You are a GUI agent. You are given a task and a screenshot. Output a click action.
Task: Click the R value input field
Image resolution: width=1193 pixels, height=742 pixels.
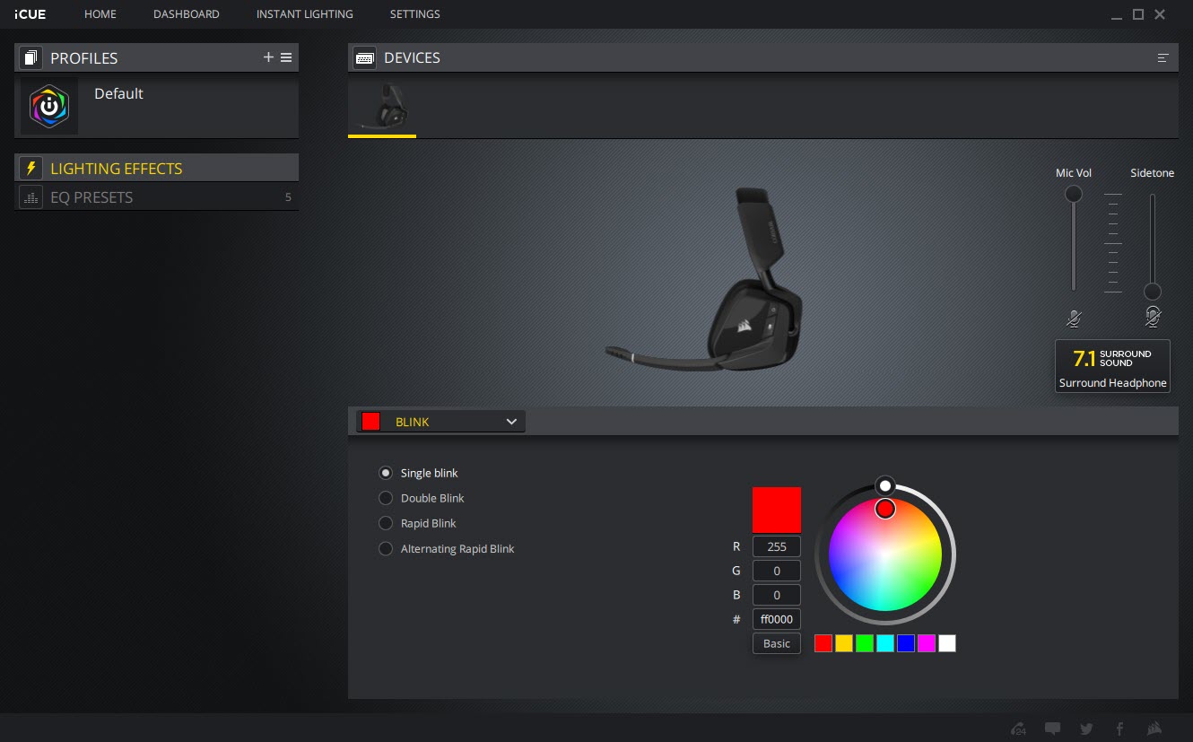click(x=777, y=546)
